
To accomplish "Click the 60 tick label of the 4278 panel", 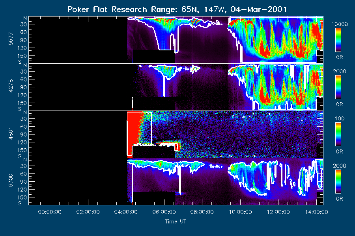I will pyautogui.click(x=24, y=79).
